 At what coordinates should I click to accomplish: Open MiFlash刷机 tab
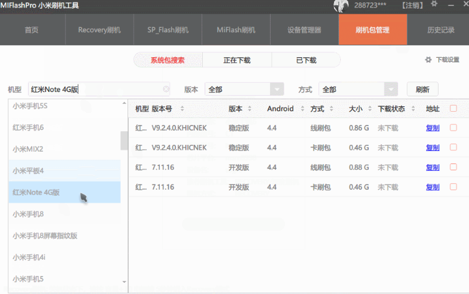pos(236,30)
